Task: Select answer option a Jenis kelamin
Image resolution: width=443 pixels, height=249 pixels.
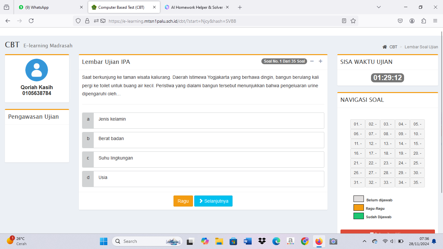Action: pos(203,121)
